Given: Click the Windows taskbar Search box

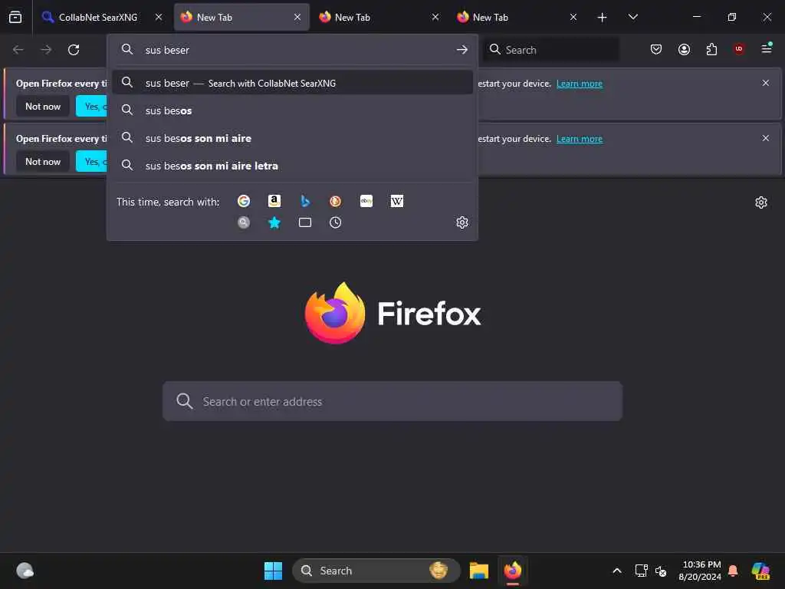Looking at the screenshot, I should tap(376, 571).
